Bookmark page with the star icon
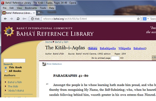Image resolution: width=156 pixels, height=101 pixels. click(138, 19)
